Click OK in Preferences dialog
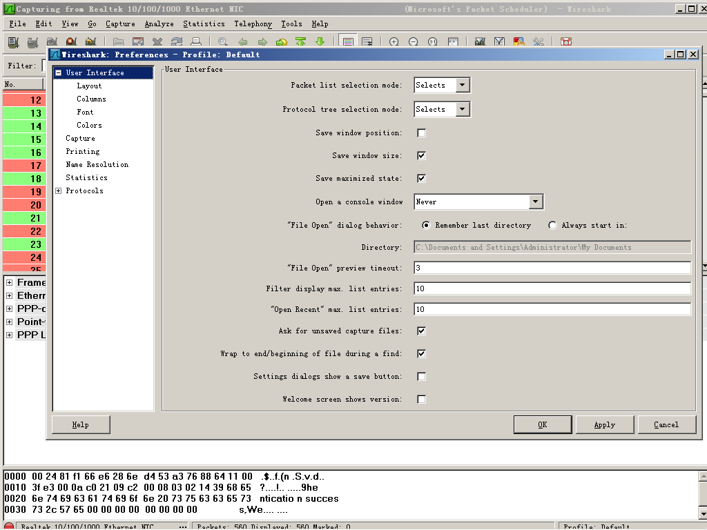 click(543, 424)
